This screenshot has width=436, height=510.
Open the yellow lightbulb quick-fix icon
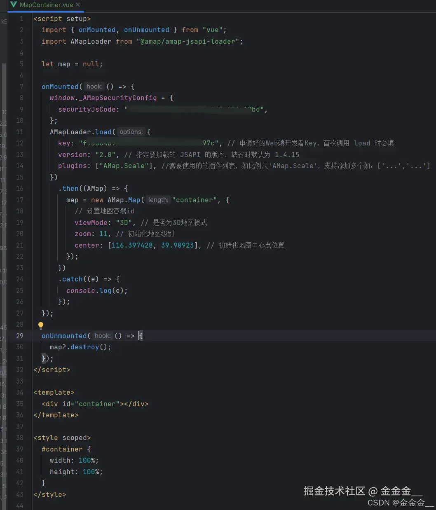coord(41,325)
